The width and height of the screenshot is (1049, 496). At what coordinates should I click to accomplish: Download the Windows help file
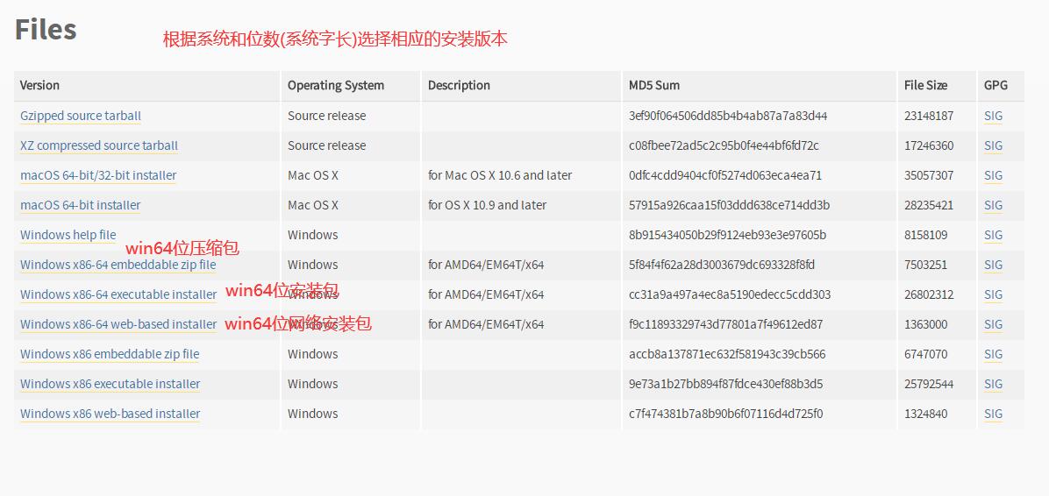[x=68, y=235]
